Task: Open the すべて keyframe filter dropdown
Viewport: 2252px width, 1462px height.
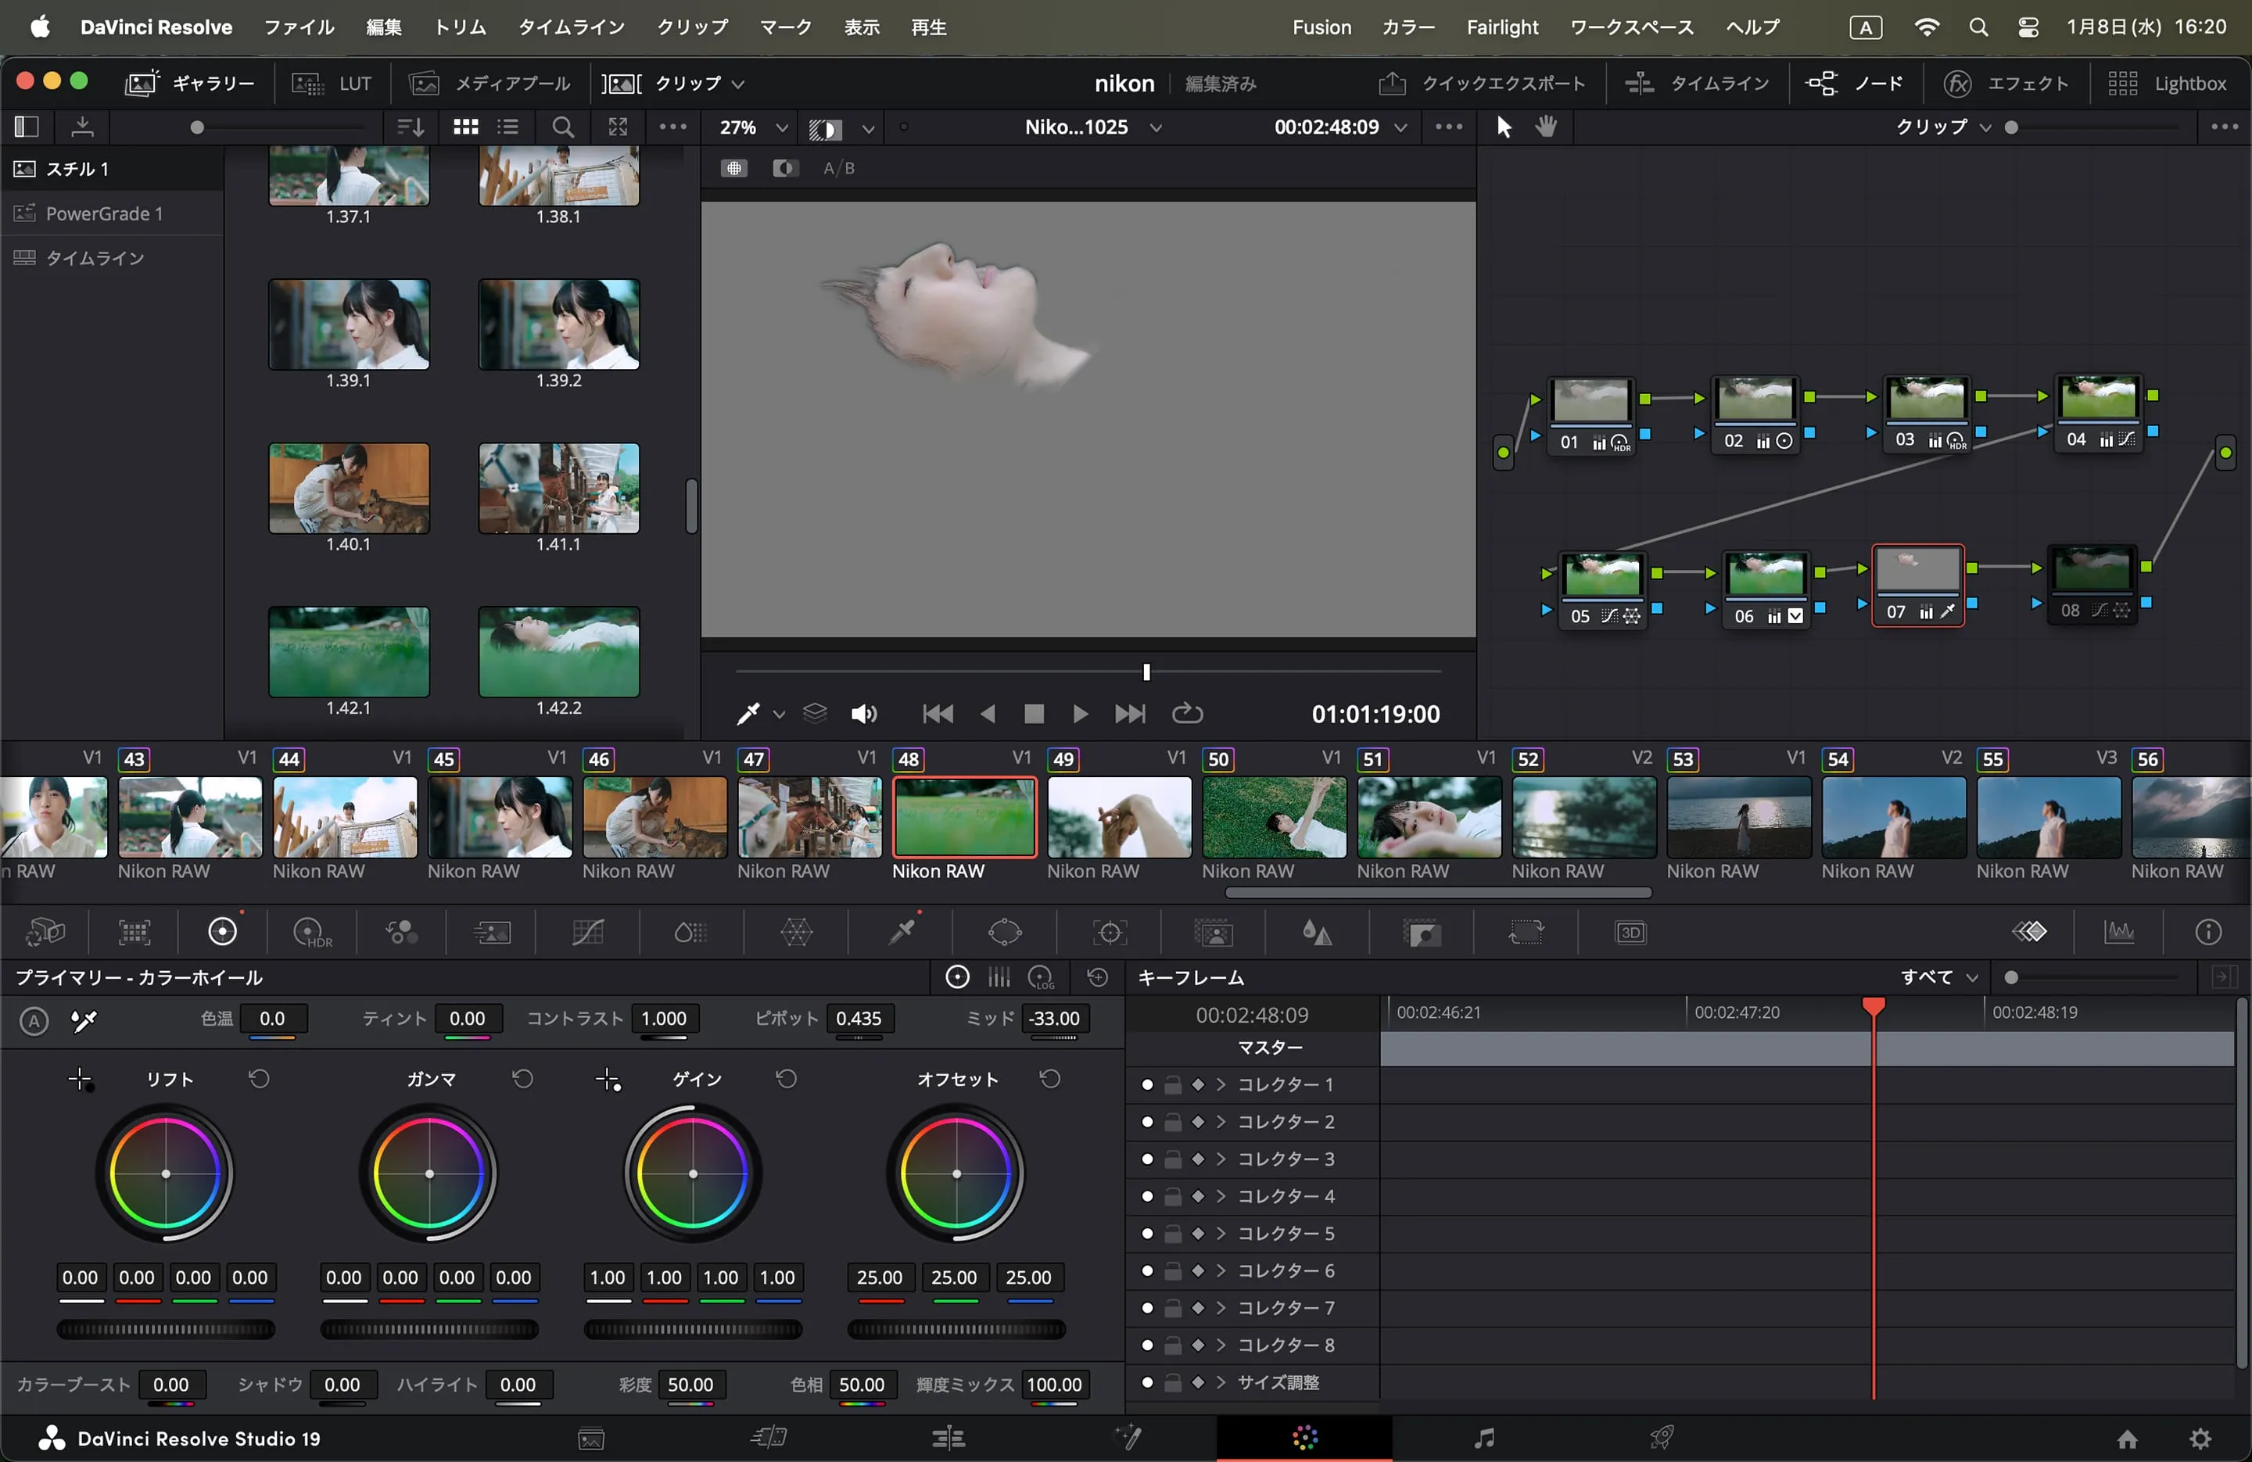Action: (x=1938, y=976)
